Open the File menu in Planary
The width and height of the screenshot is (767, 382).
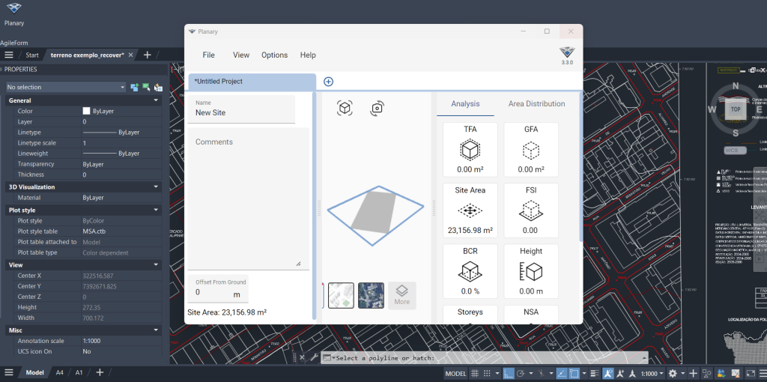(208, 55)
